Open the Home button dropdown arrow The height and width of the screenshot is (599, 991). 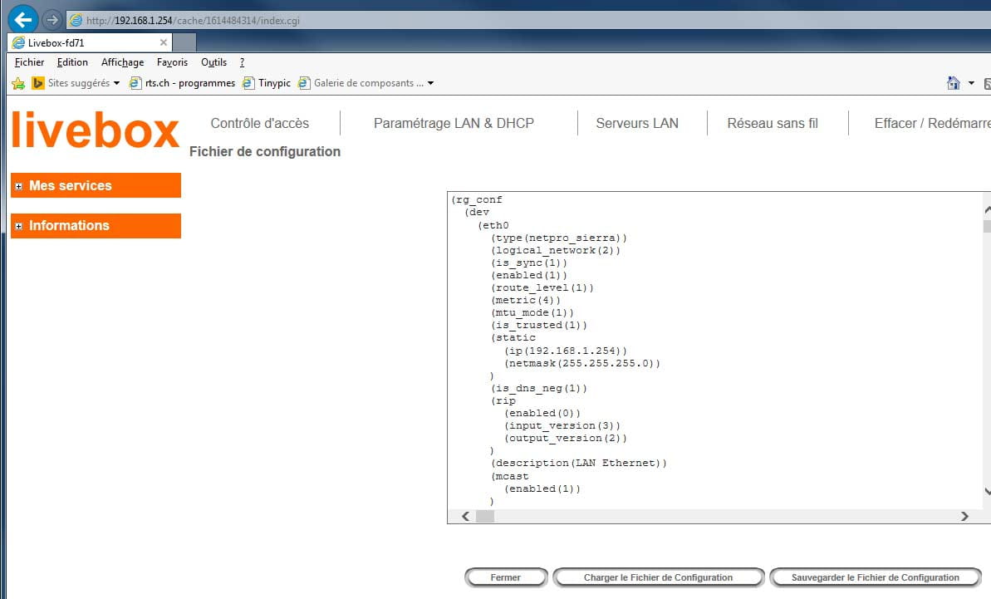pos(971,83)
